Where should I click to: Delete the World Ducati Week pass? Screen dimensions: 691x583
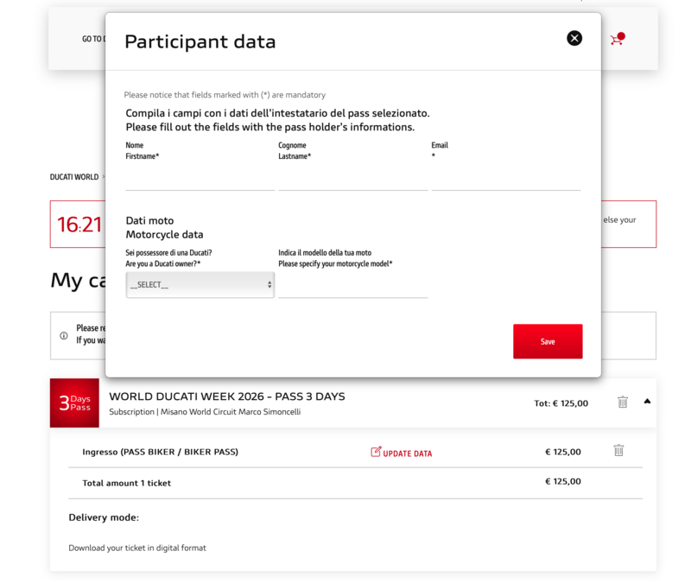click(x=623, y=402)
